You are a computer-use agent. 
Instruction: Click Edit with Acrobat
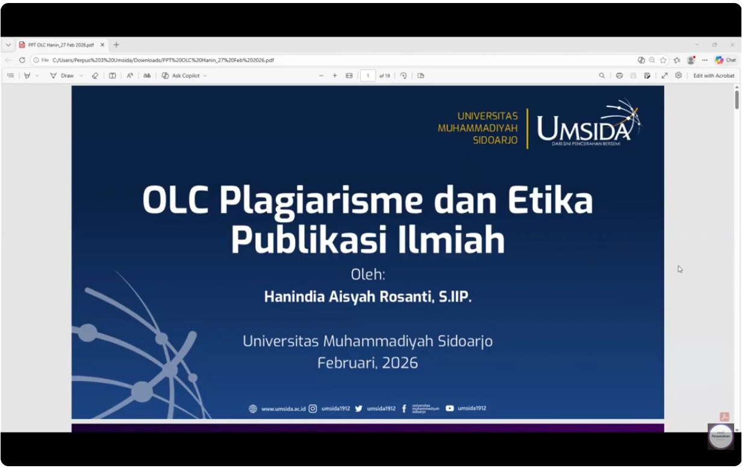(714, 76)
